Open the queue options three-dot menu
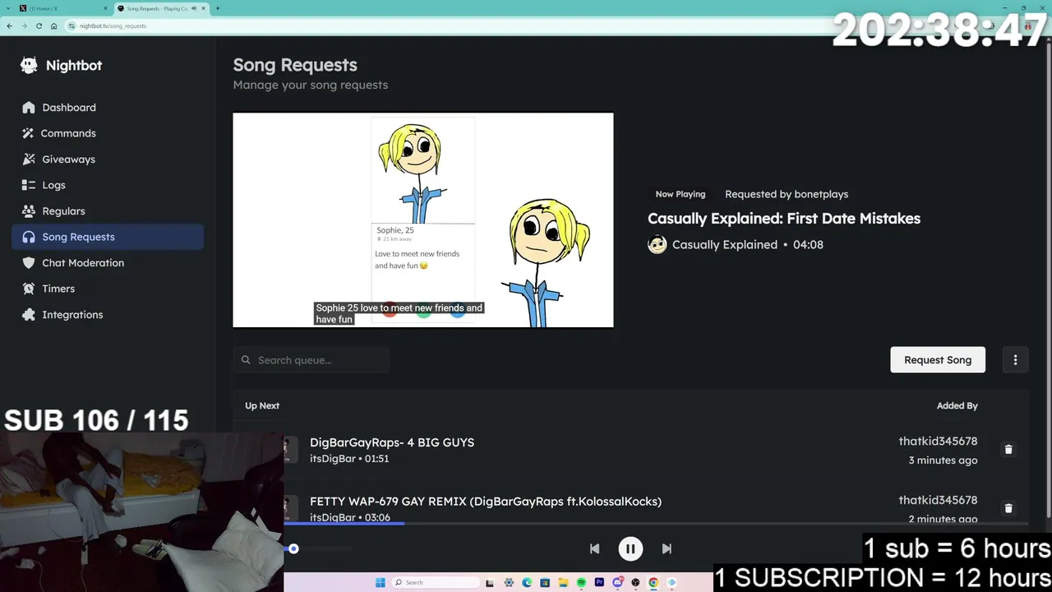This screenshot has height=592, width=1052. coord(1015,360)
